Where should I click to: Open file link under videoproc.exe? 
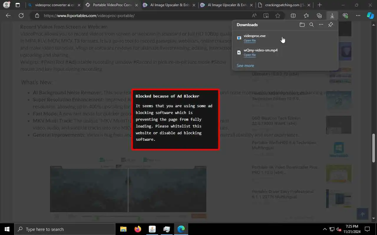tap(249, 41)
